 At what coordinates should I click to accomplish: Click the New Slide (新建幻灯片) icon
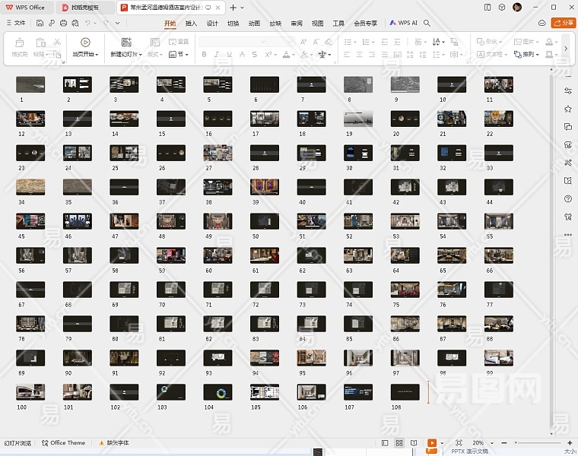coord(125,43)
